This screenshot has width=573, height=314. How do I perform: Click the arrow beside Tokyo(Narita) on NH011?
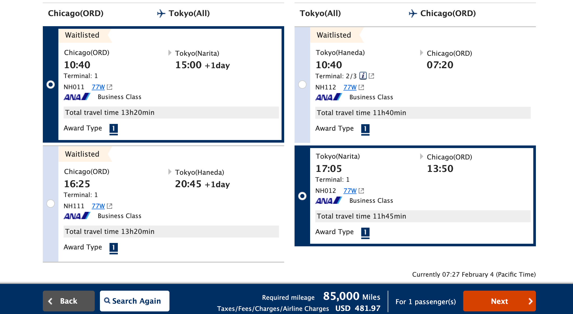click(x=169, y=53)
